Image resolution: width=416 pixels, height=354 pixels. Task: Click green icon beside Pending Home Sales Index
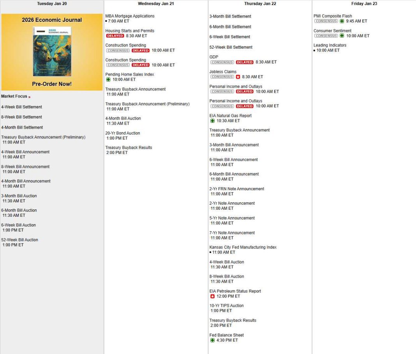coord(108,80)
